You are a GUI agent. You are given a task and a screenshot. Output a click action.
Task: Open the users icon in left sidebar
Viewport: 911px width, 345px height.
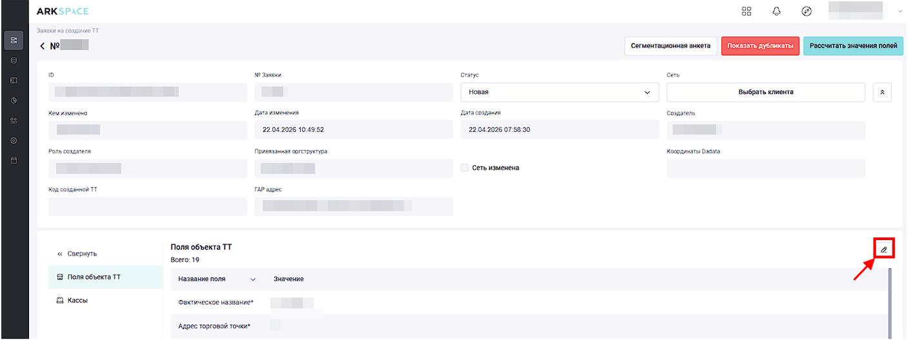pos(14,120)
